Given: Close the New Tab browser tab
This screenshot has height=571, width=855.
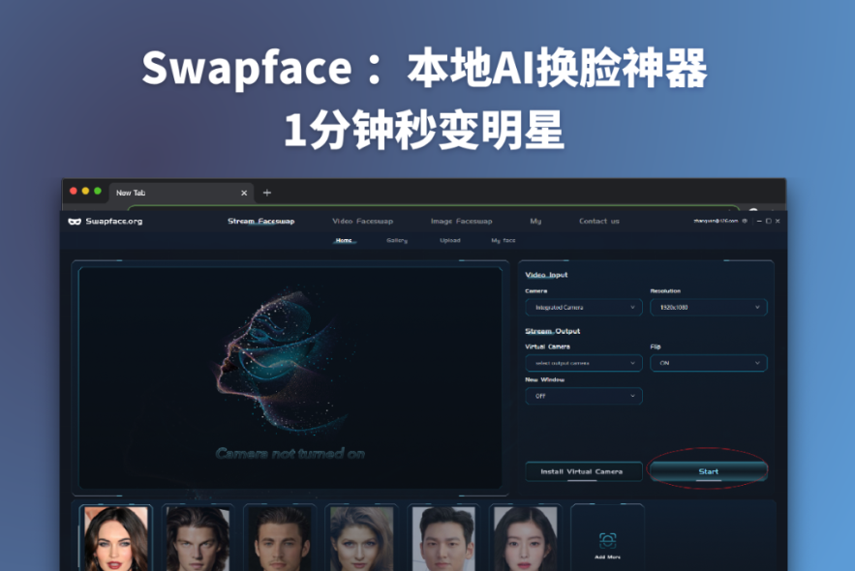Looking at the screenshot, I should (244, 193).
